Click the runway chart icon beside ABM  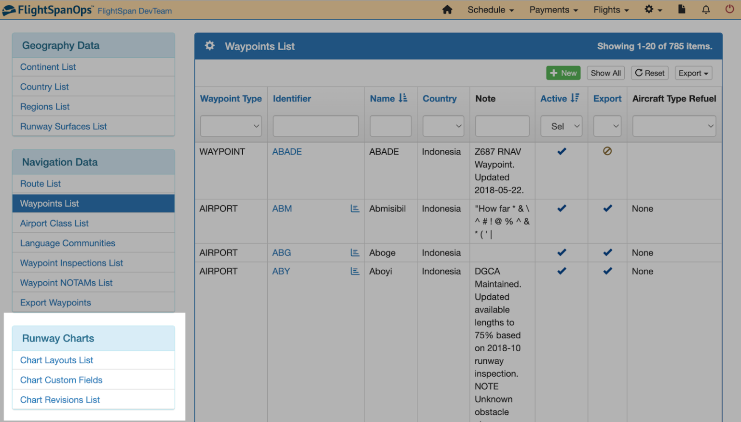click(355, 208)
